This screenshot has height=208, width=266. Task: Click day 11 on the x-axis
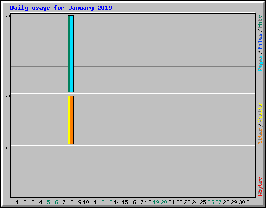pyautogui.click(x=94, y=202)
